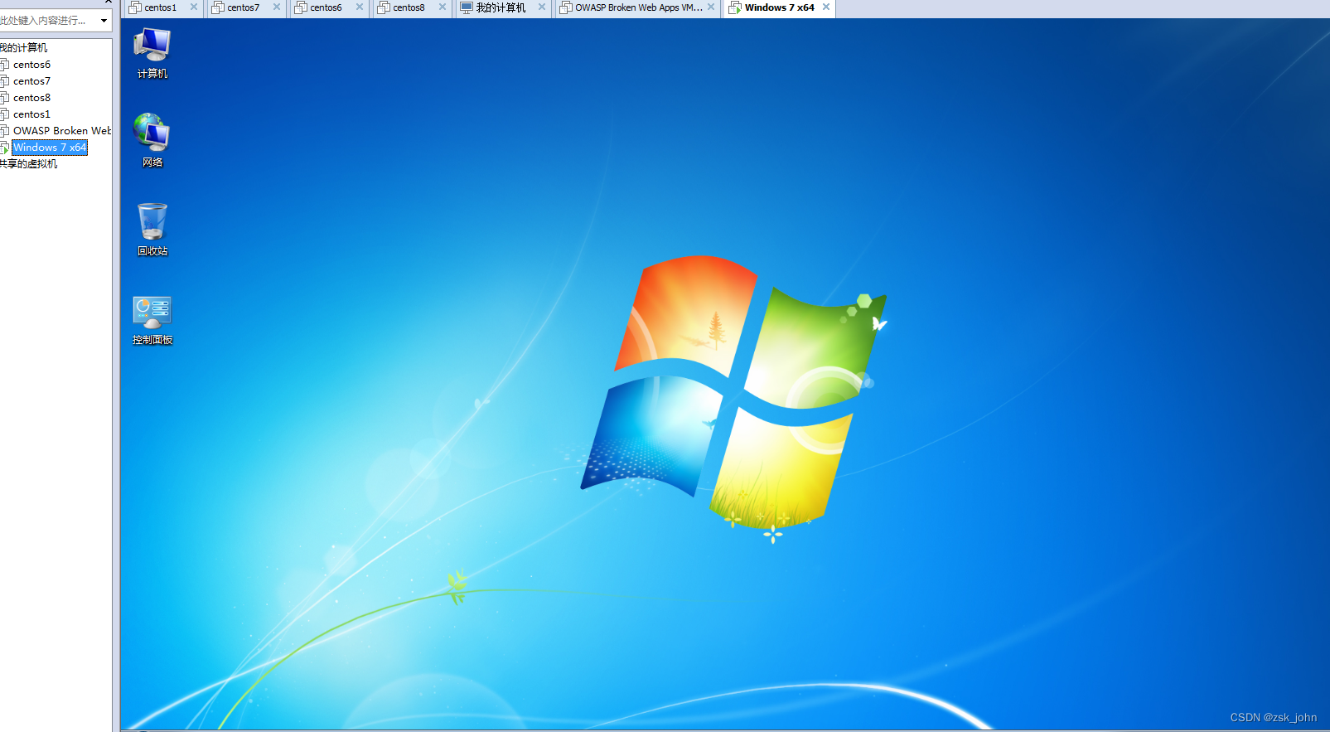Select the Windows 7 x64 tab
The image size is (1330, 732).
click(779, 7)
